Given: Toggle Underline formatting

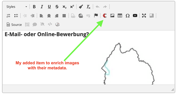Looking at the screenshot, I should (49, 7).
